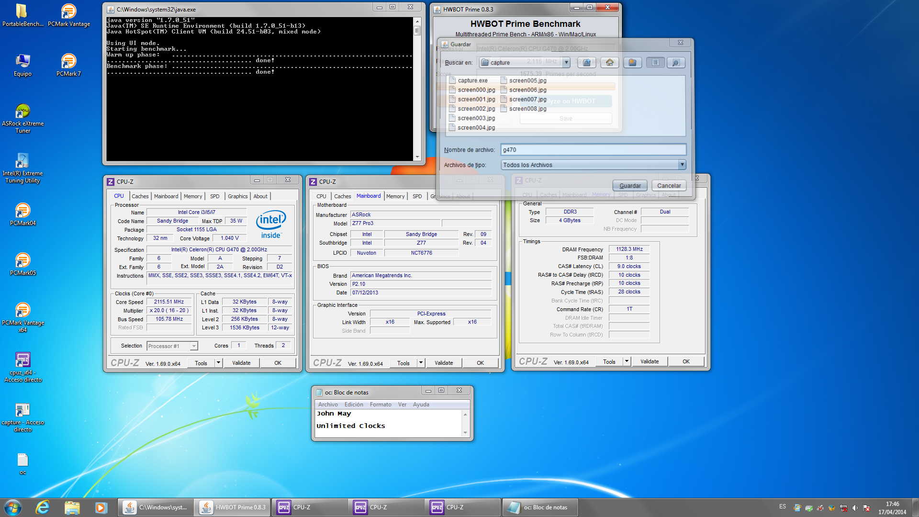Open the volume control in system tray

tap(855, 508)
